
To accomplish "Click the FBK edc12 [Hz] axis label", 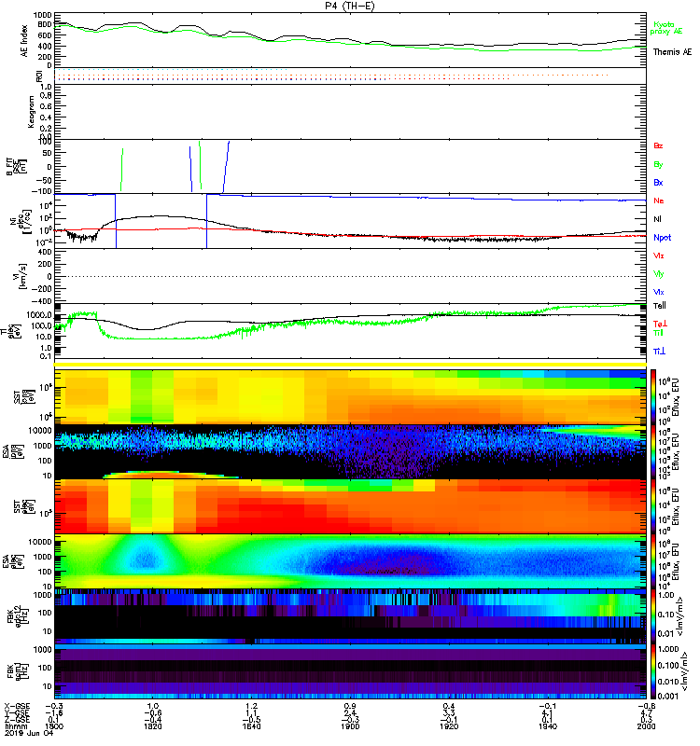I will [x=16, y=616].
